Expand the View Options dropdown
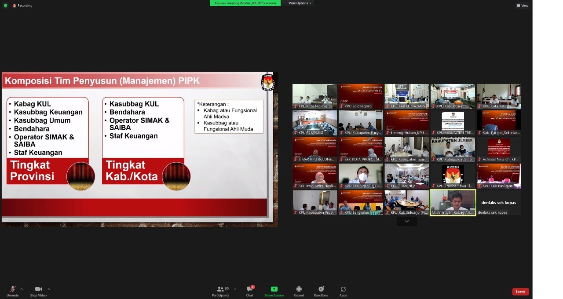The image size is (563, 299). point(300,3)
